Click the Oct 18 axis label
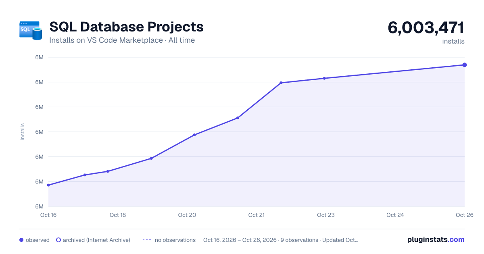The image size is (484, 254). (x=118, y=215)
